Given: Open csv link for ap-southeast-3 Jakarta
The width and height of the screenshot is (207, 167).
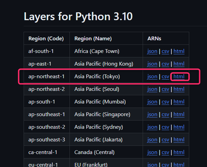Looking at the screenshot, I should tap(165, 140).
